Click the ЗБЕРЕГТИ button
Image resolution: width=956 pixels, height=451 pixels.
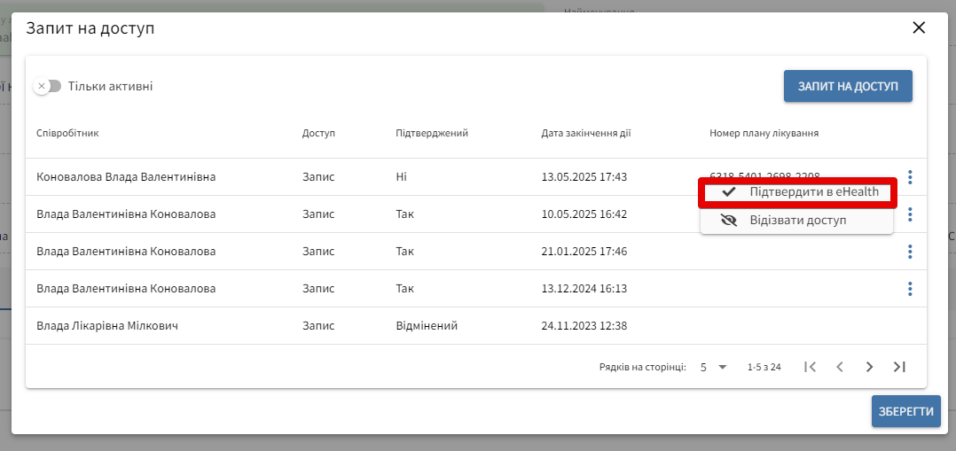point(905,411)
